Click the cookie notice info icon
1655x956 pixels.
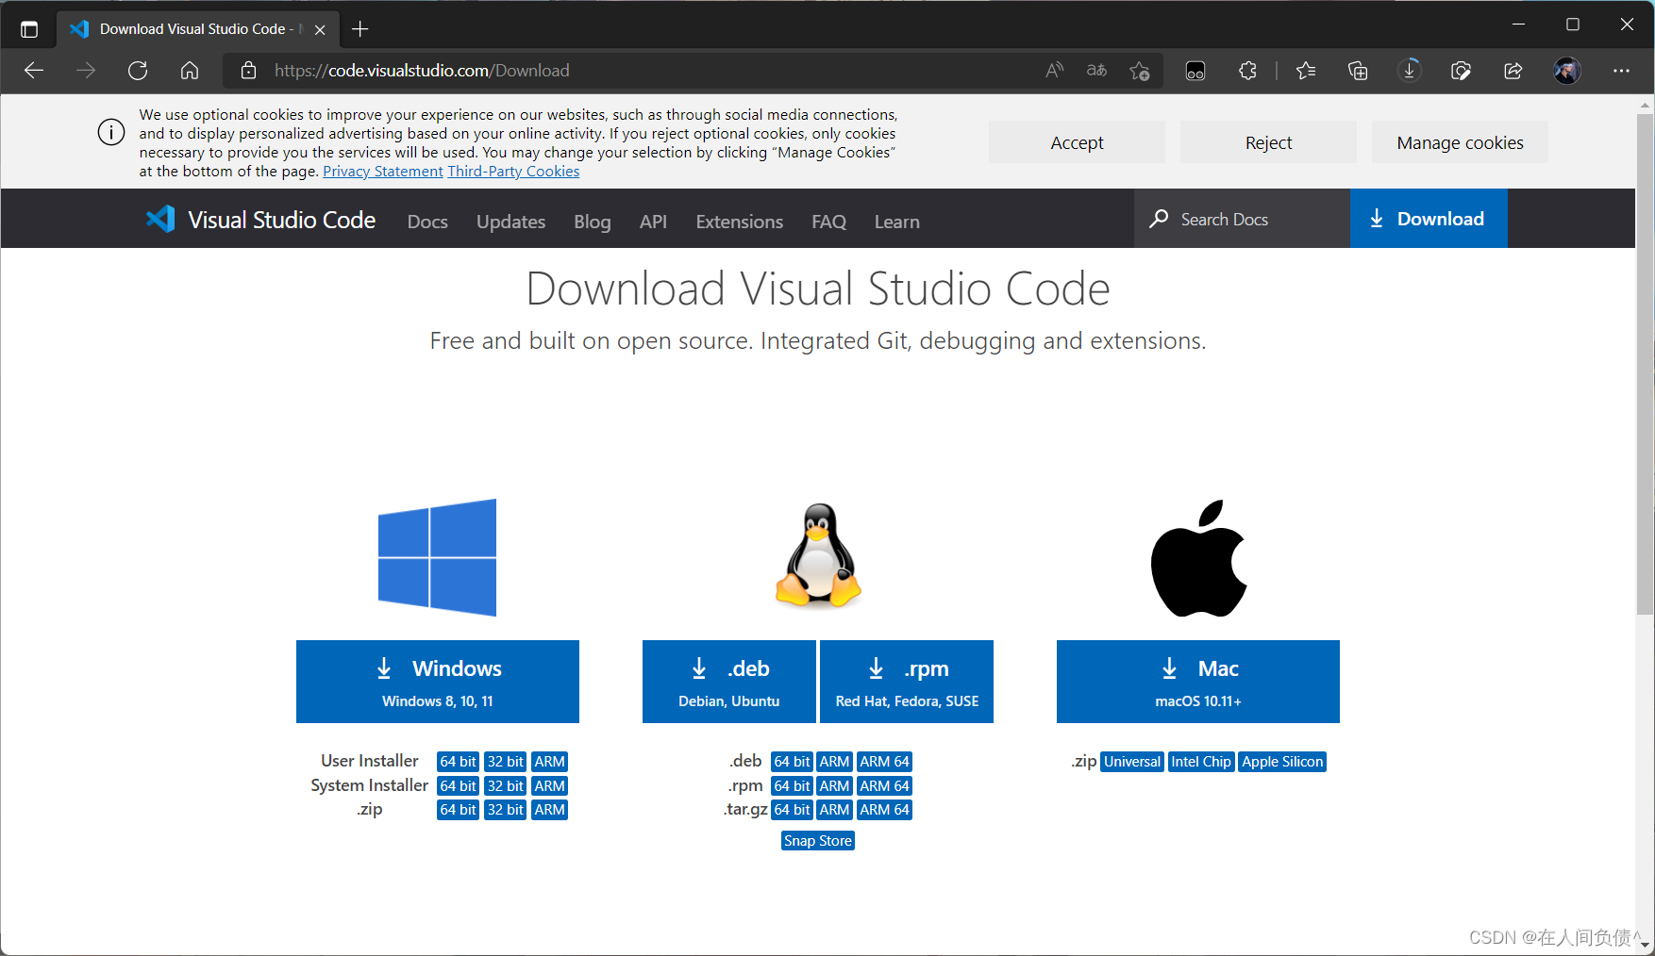(111, 132)
